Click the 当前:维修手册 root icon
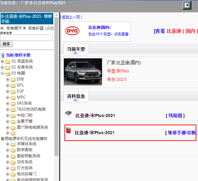Screen dimensions: 198x181 (x=2, y=55)
